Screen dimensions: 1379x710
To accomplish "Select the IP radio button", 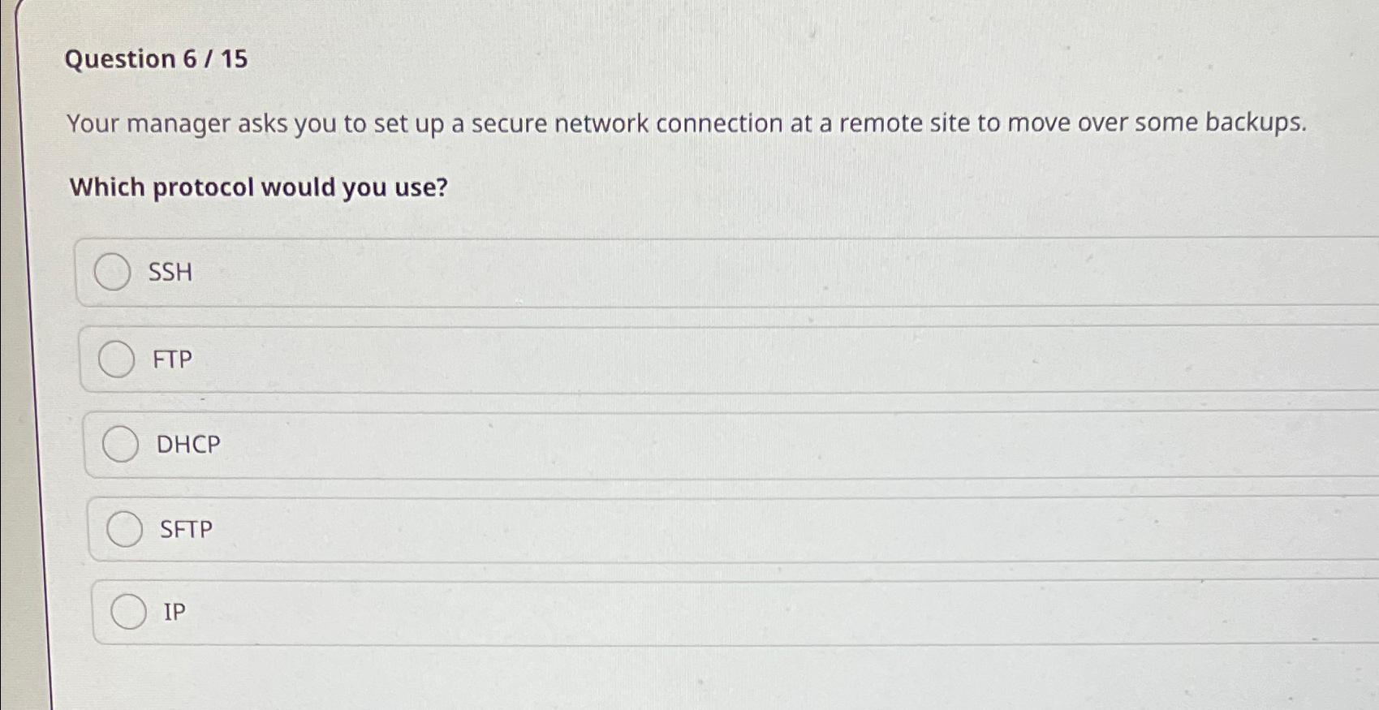I will (x=128, y=613).
